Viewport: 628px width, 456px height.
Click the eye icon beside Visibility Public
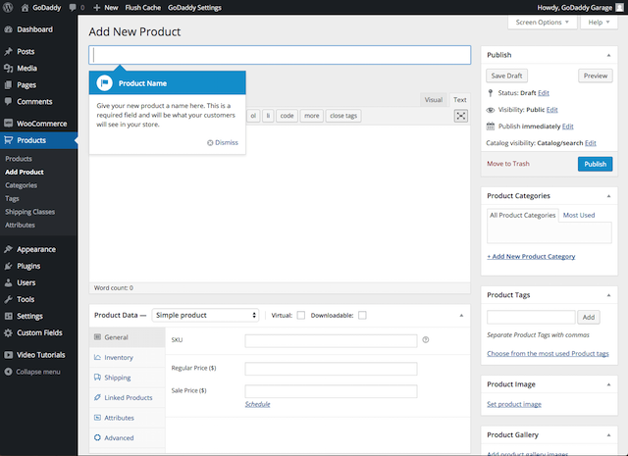pos(491,110)
